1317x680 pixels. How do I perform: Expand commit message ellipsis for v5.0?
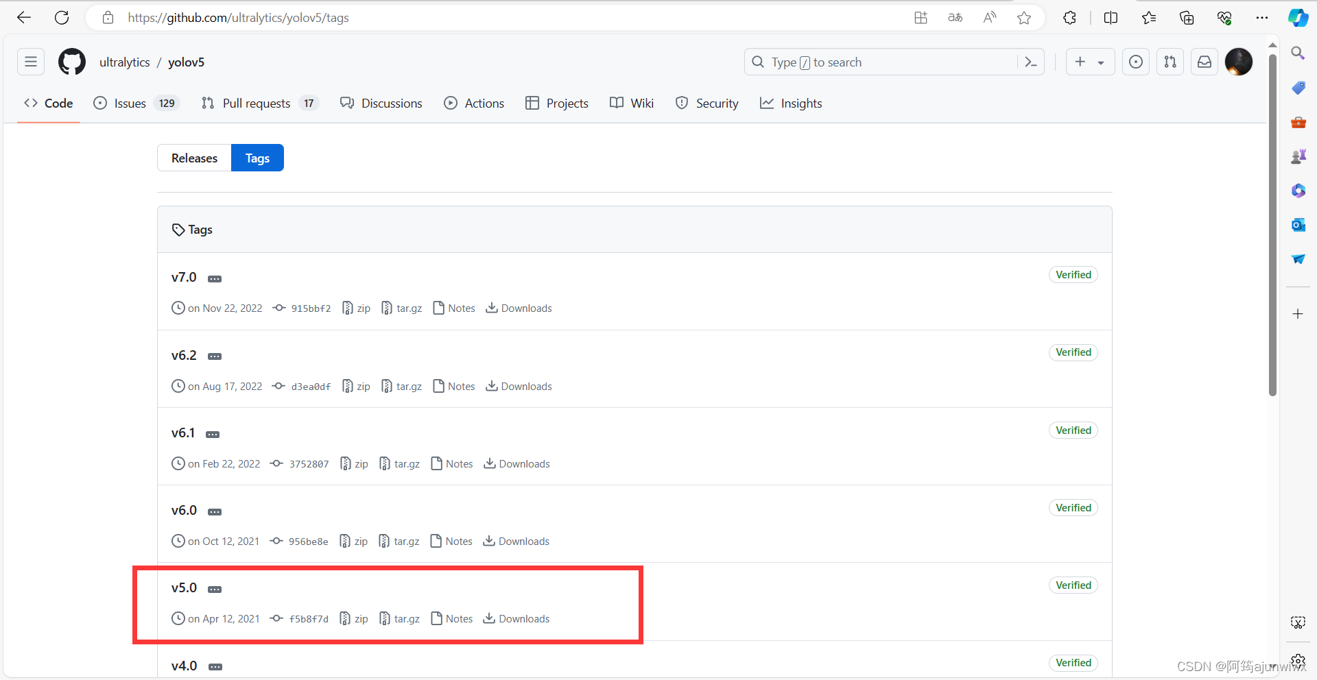pyautogui.click(x=215, y=590)
